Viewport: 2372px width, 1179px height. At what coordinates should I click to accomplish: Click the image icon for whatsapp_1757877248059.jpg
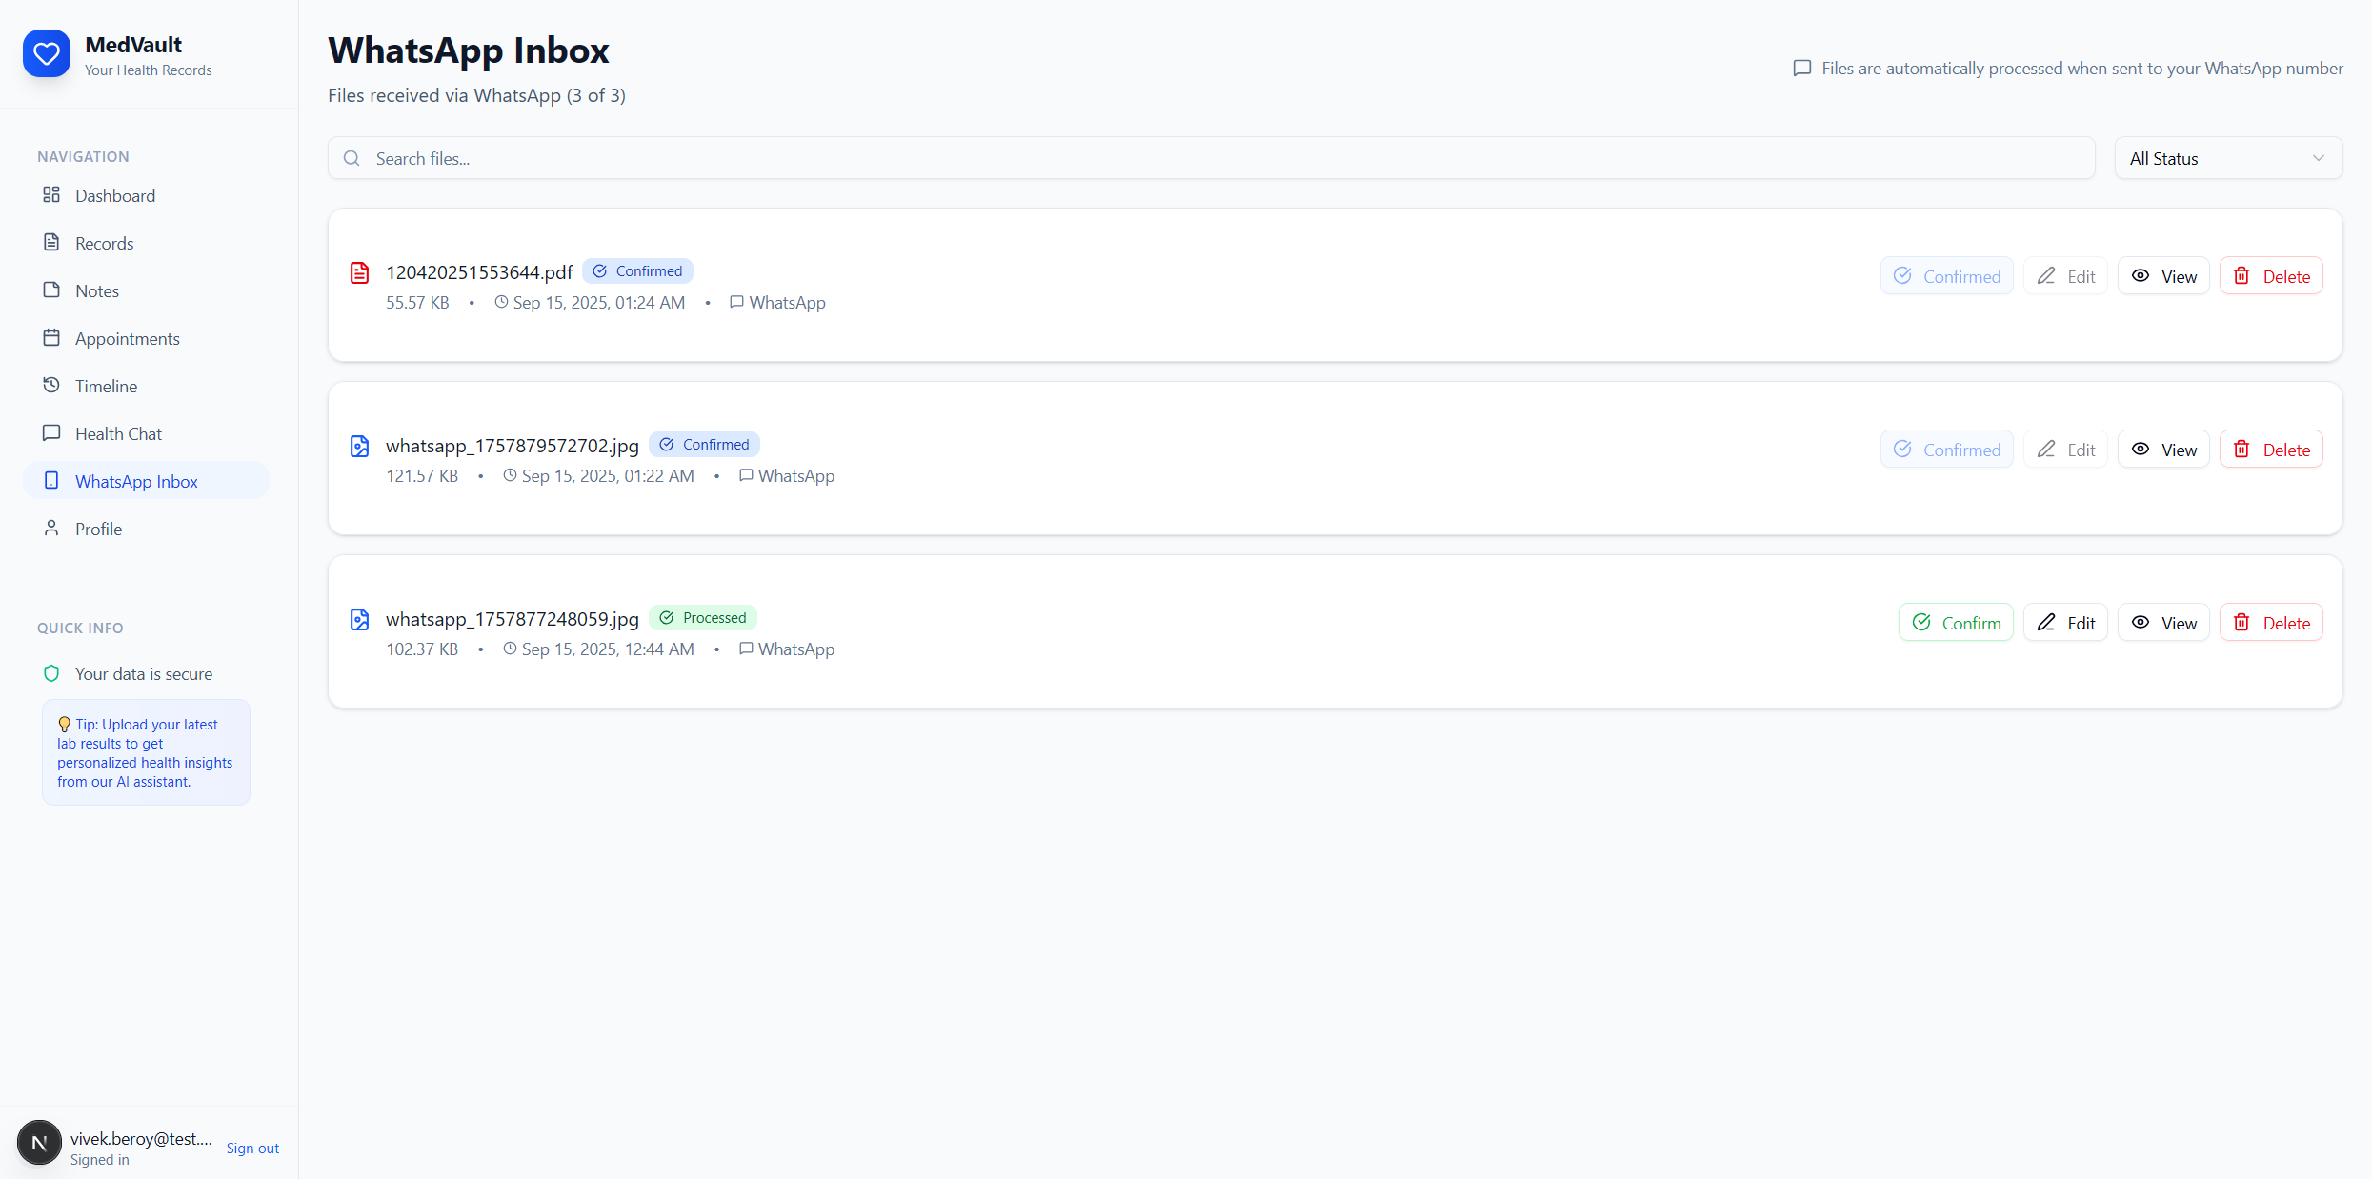pos(359,620)
